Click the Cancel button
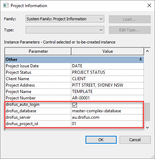155x159 pixels. (135, 140)
